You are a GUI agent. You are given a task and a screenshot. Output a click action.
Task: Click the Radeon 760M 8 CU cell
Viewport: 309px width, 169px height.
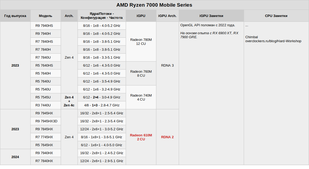(x=141, y=73)
